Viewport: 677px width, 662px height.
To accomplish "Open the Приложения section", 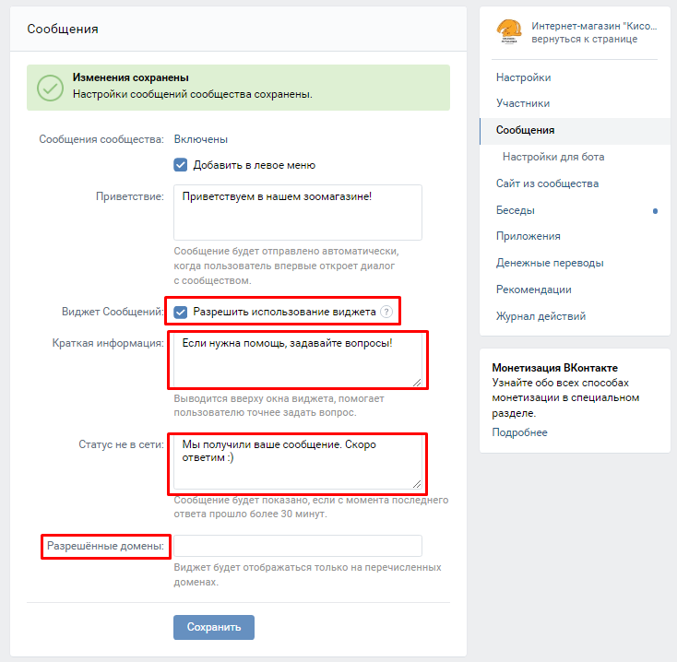I will (x=529, y=236).
